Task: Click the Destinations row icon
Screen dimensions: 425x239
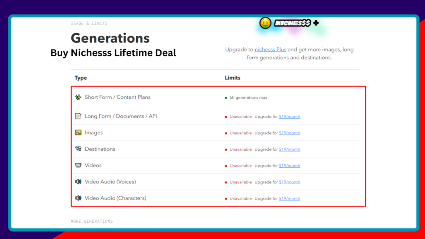Action: pos(78,149)
